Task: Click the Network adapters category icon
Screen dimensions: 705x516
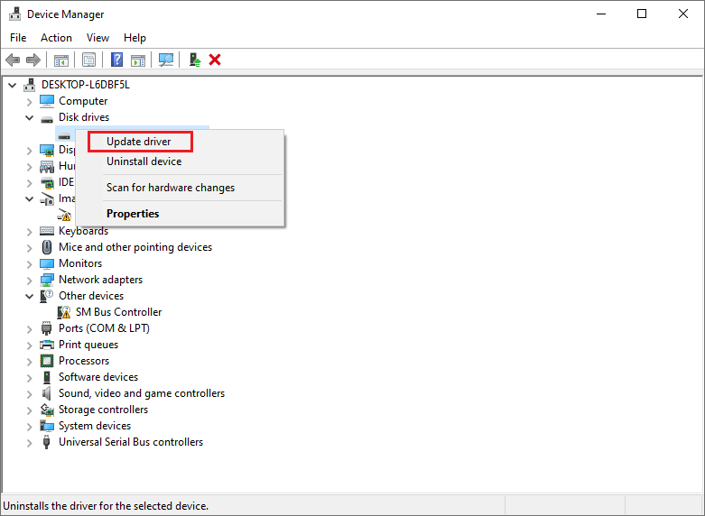Action: pyautogui.click(x=47, y=280)
